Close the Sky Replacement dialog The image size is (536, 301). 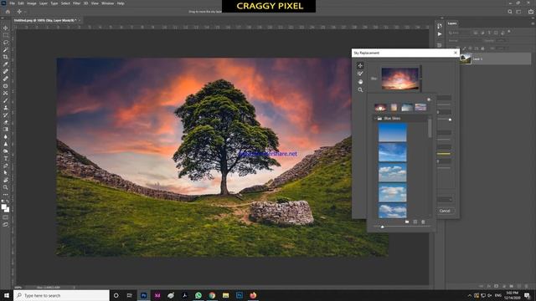click(456, 53)
